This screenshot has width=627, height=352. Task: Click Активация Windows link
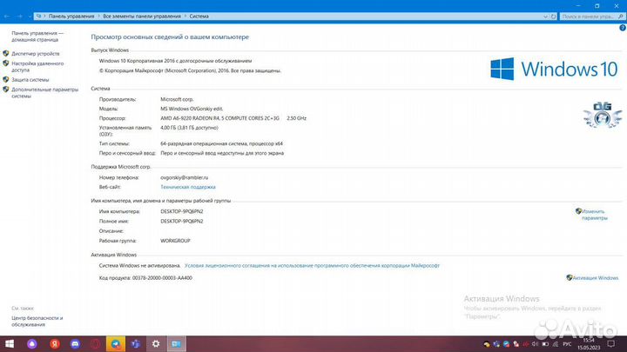click(596, 278)
